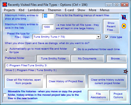Open the More menu
The width and height of the screenshot is (131, 105).
93,10
